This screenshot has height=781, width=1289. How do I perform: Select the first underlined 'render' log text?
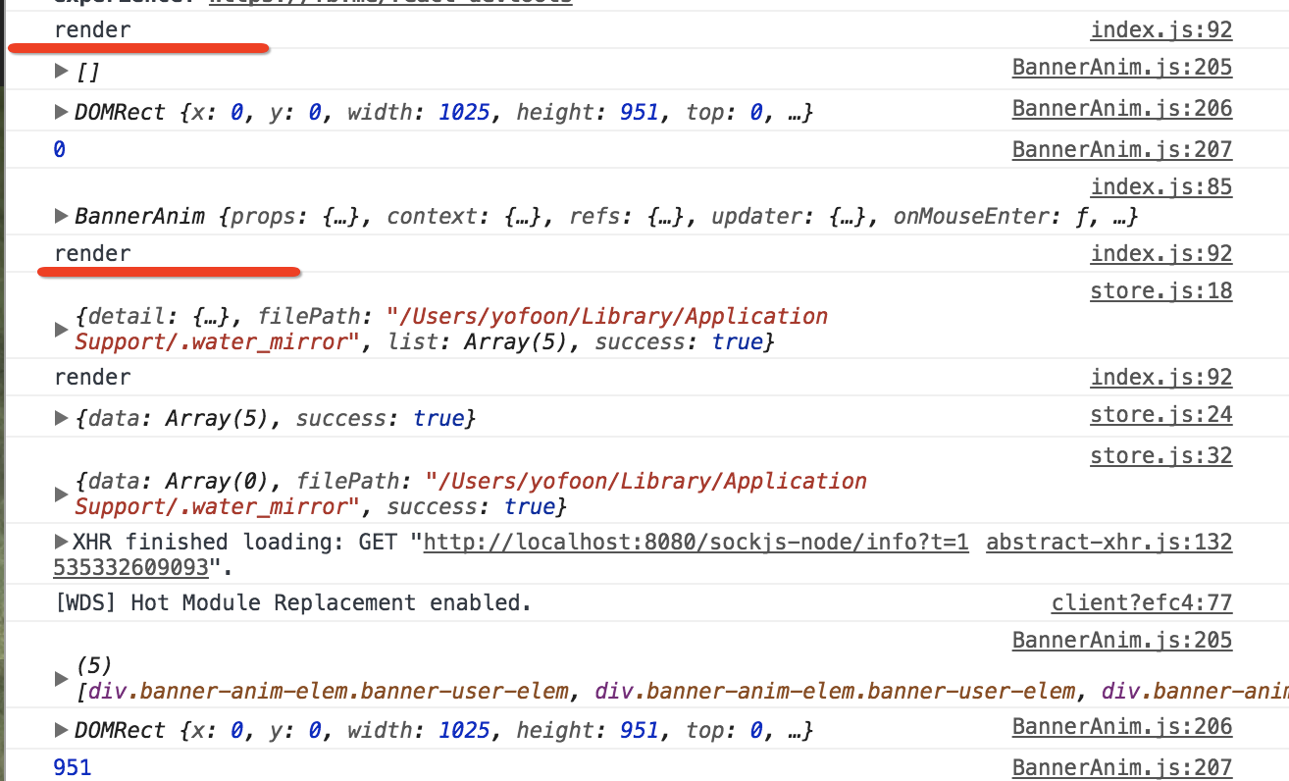[x=92, y=29]
